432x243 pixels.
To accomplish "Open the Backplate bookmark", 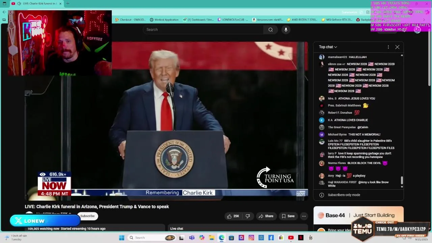I will point(364,20).
